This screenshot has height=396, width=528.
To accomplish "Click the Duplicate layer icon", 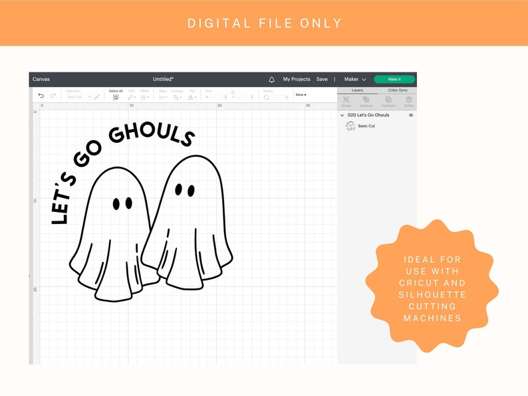I will 388,101.
